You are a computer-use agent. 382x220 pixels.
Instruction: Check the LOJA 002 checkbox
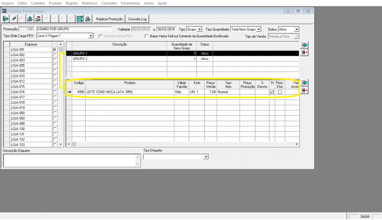[x=55, y=55]
